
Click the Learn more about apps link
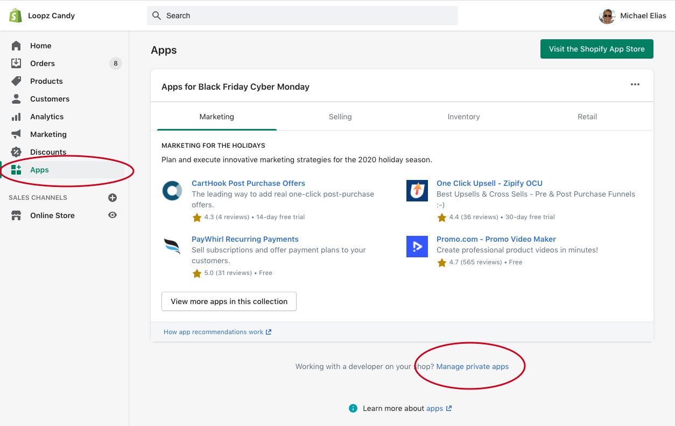coord(439,408)
